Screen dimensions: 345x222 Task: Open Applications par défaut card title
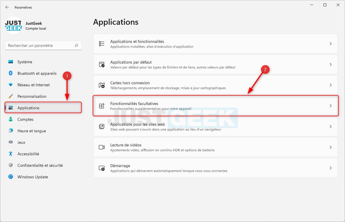[131, 62]
